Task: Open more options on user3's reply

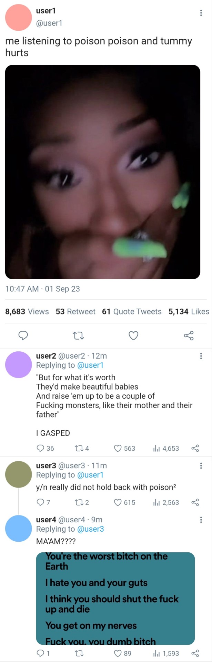Action: [x=201, y=466]
